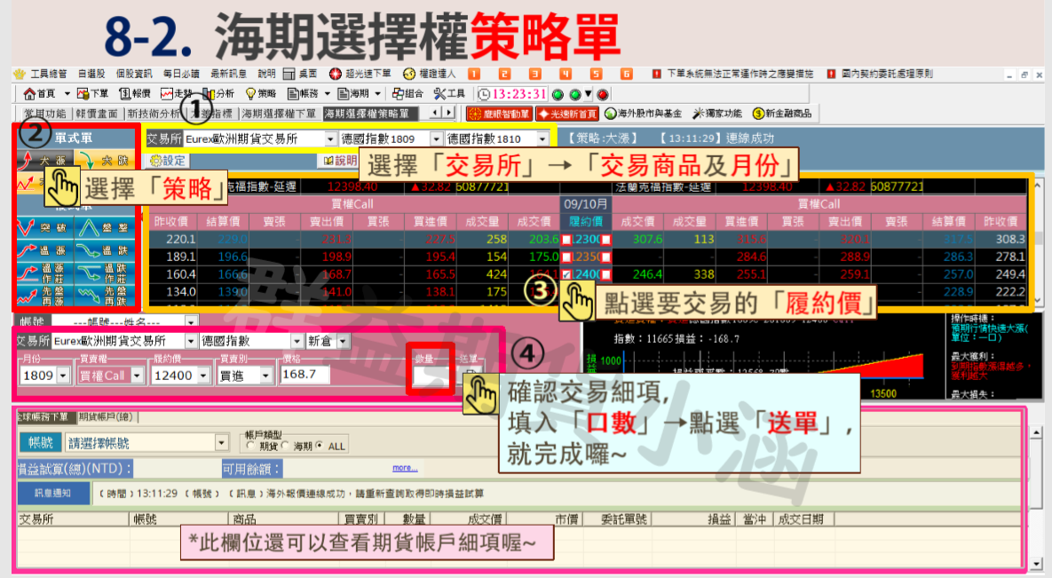Toggle right checkbox of strike 12400
The height and width of the screenshot is (578, 1052).
click(x=605, y=274)
